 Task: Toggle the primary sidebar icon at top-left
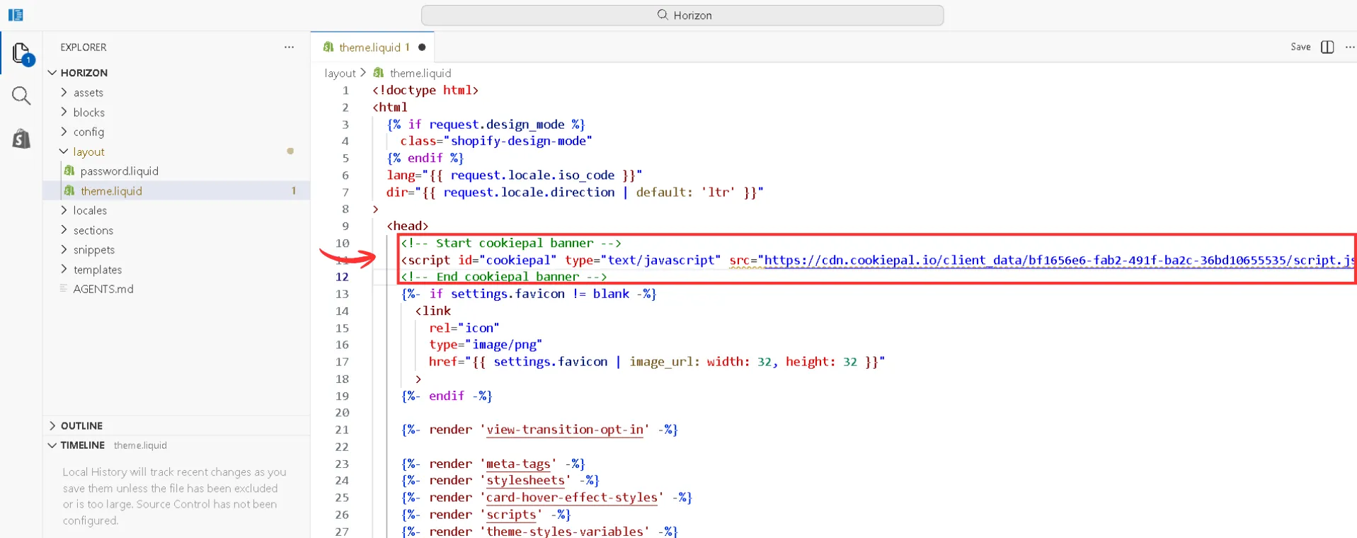tap(16, 15)
